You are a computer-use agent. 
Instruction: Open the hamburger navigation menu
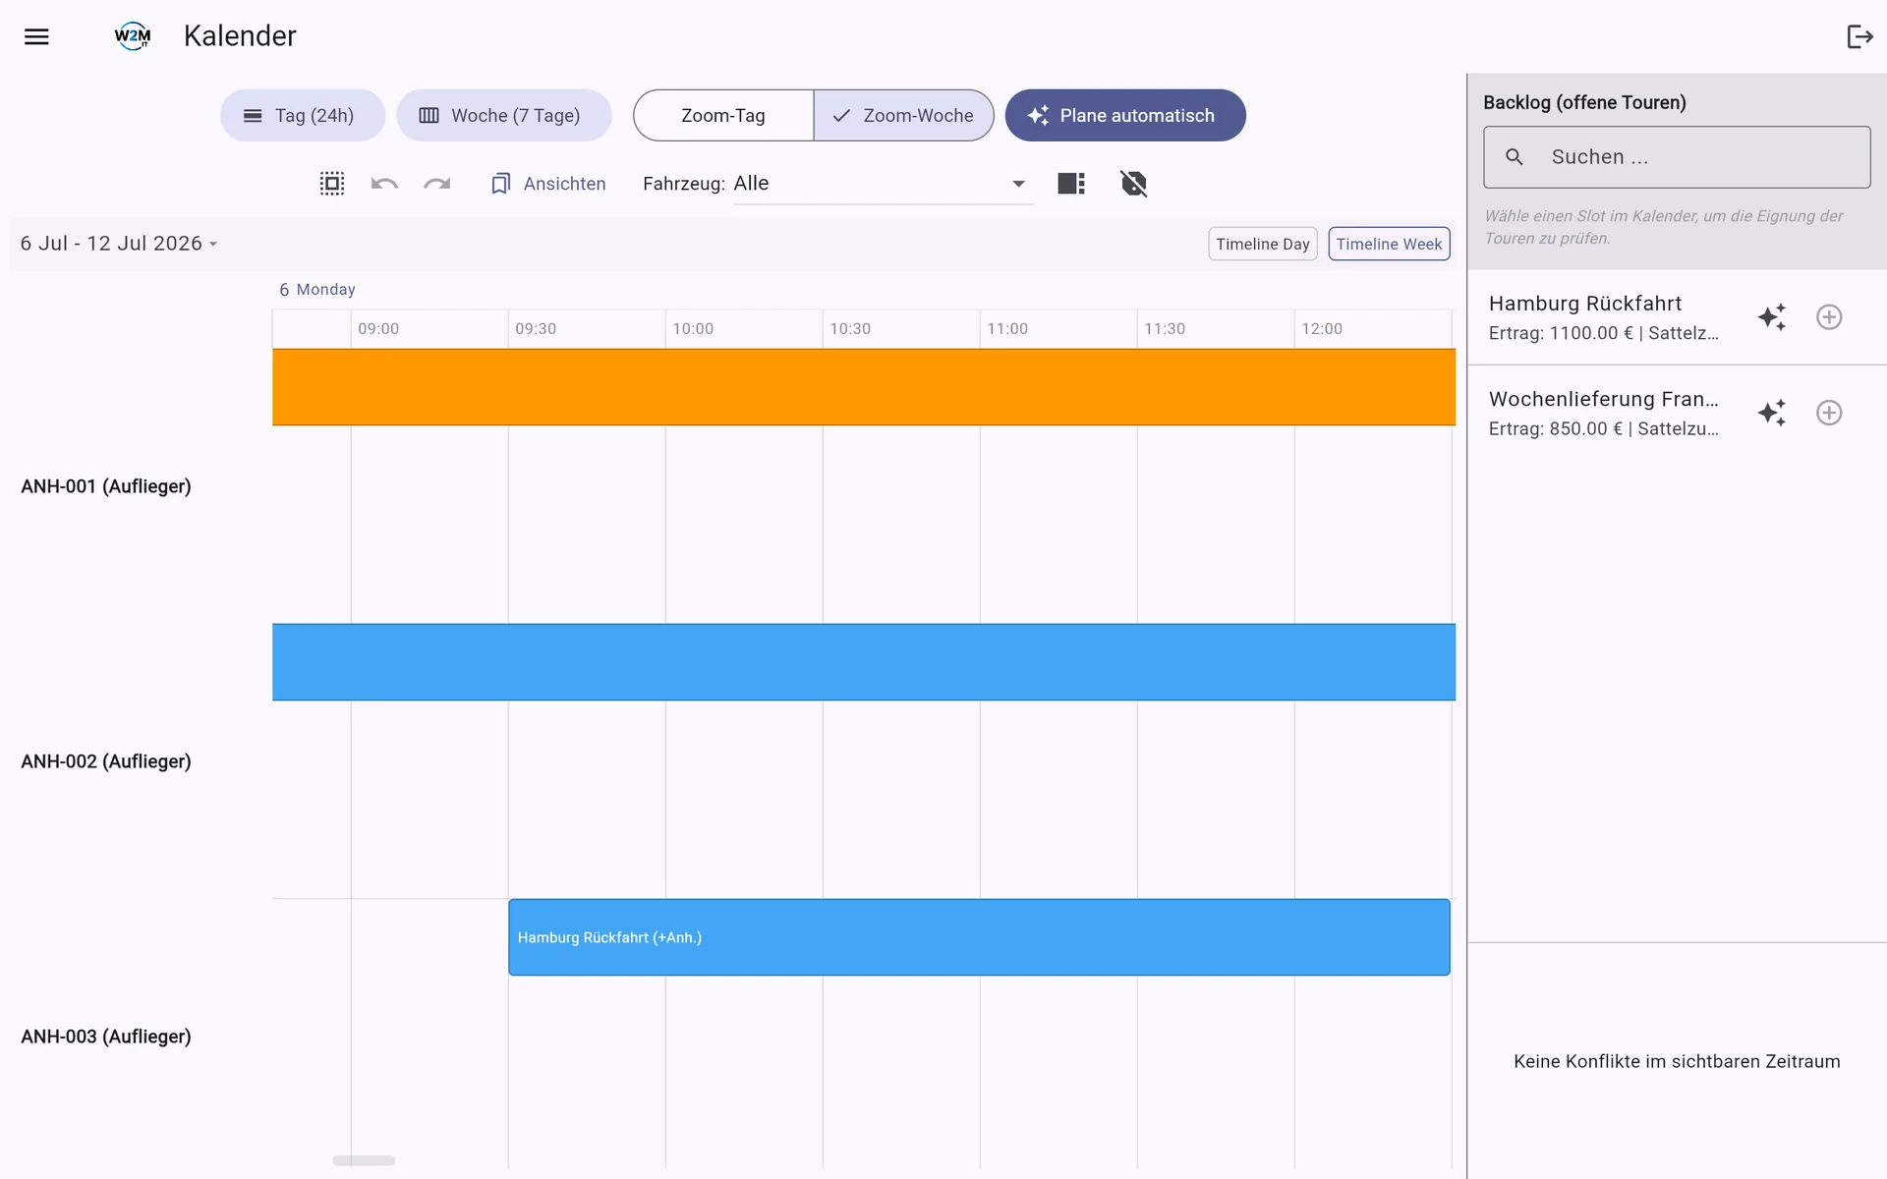36,36
